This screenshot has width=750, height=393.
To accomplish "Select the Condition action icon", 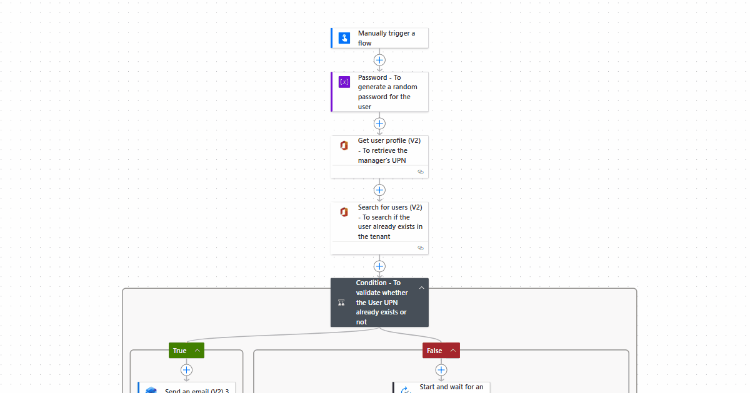I will (x=341, y=302).
